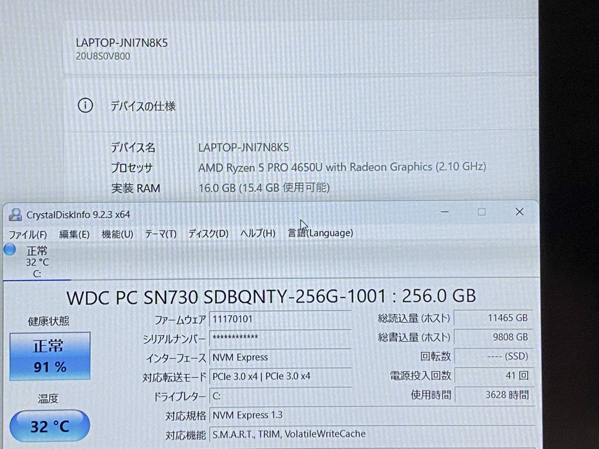Minimize the CrystalDiskInfo window
The width and height of the screenshot is (599, 449).
[445, 212]
